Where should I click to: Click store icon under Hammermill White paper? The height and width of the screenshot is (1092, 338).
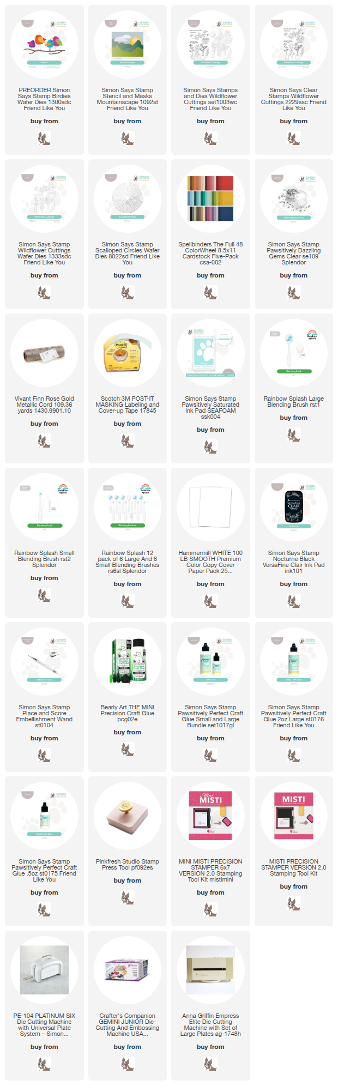click(210, 601)
